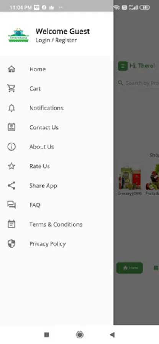Select the Privacy Policy menu entry
Viewport: 159px width, 344px height.
(57, 244)
